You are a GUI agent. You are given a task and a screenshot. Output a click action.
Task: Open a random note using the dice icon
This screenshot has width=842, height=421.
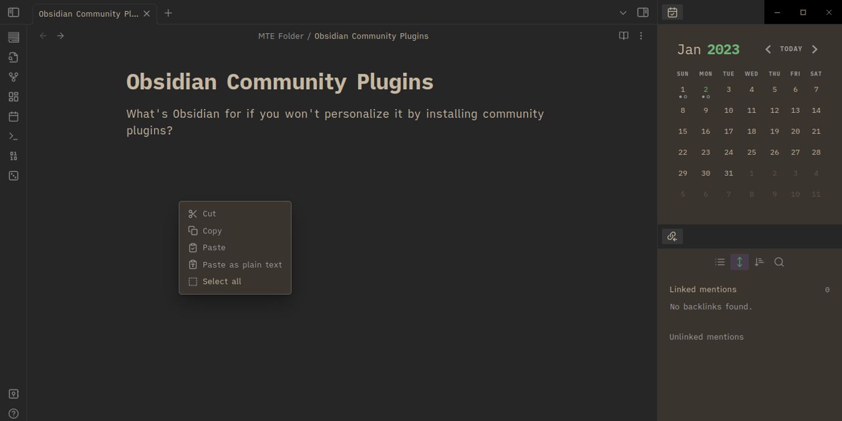pyautogui.click(x=13, y=176)
